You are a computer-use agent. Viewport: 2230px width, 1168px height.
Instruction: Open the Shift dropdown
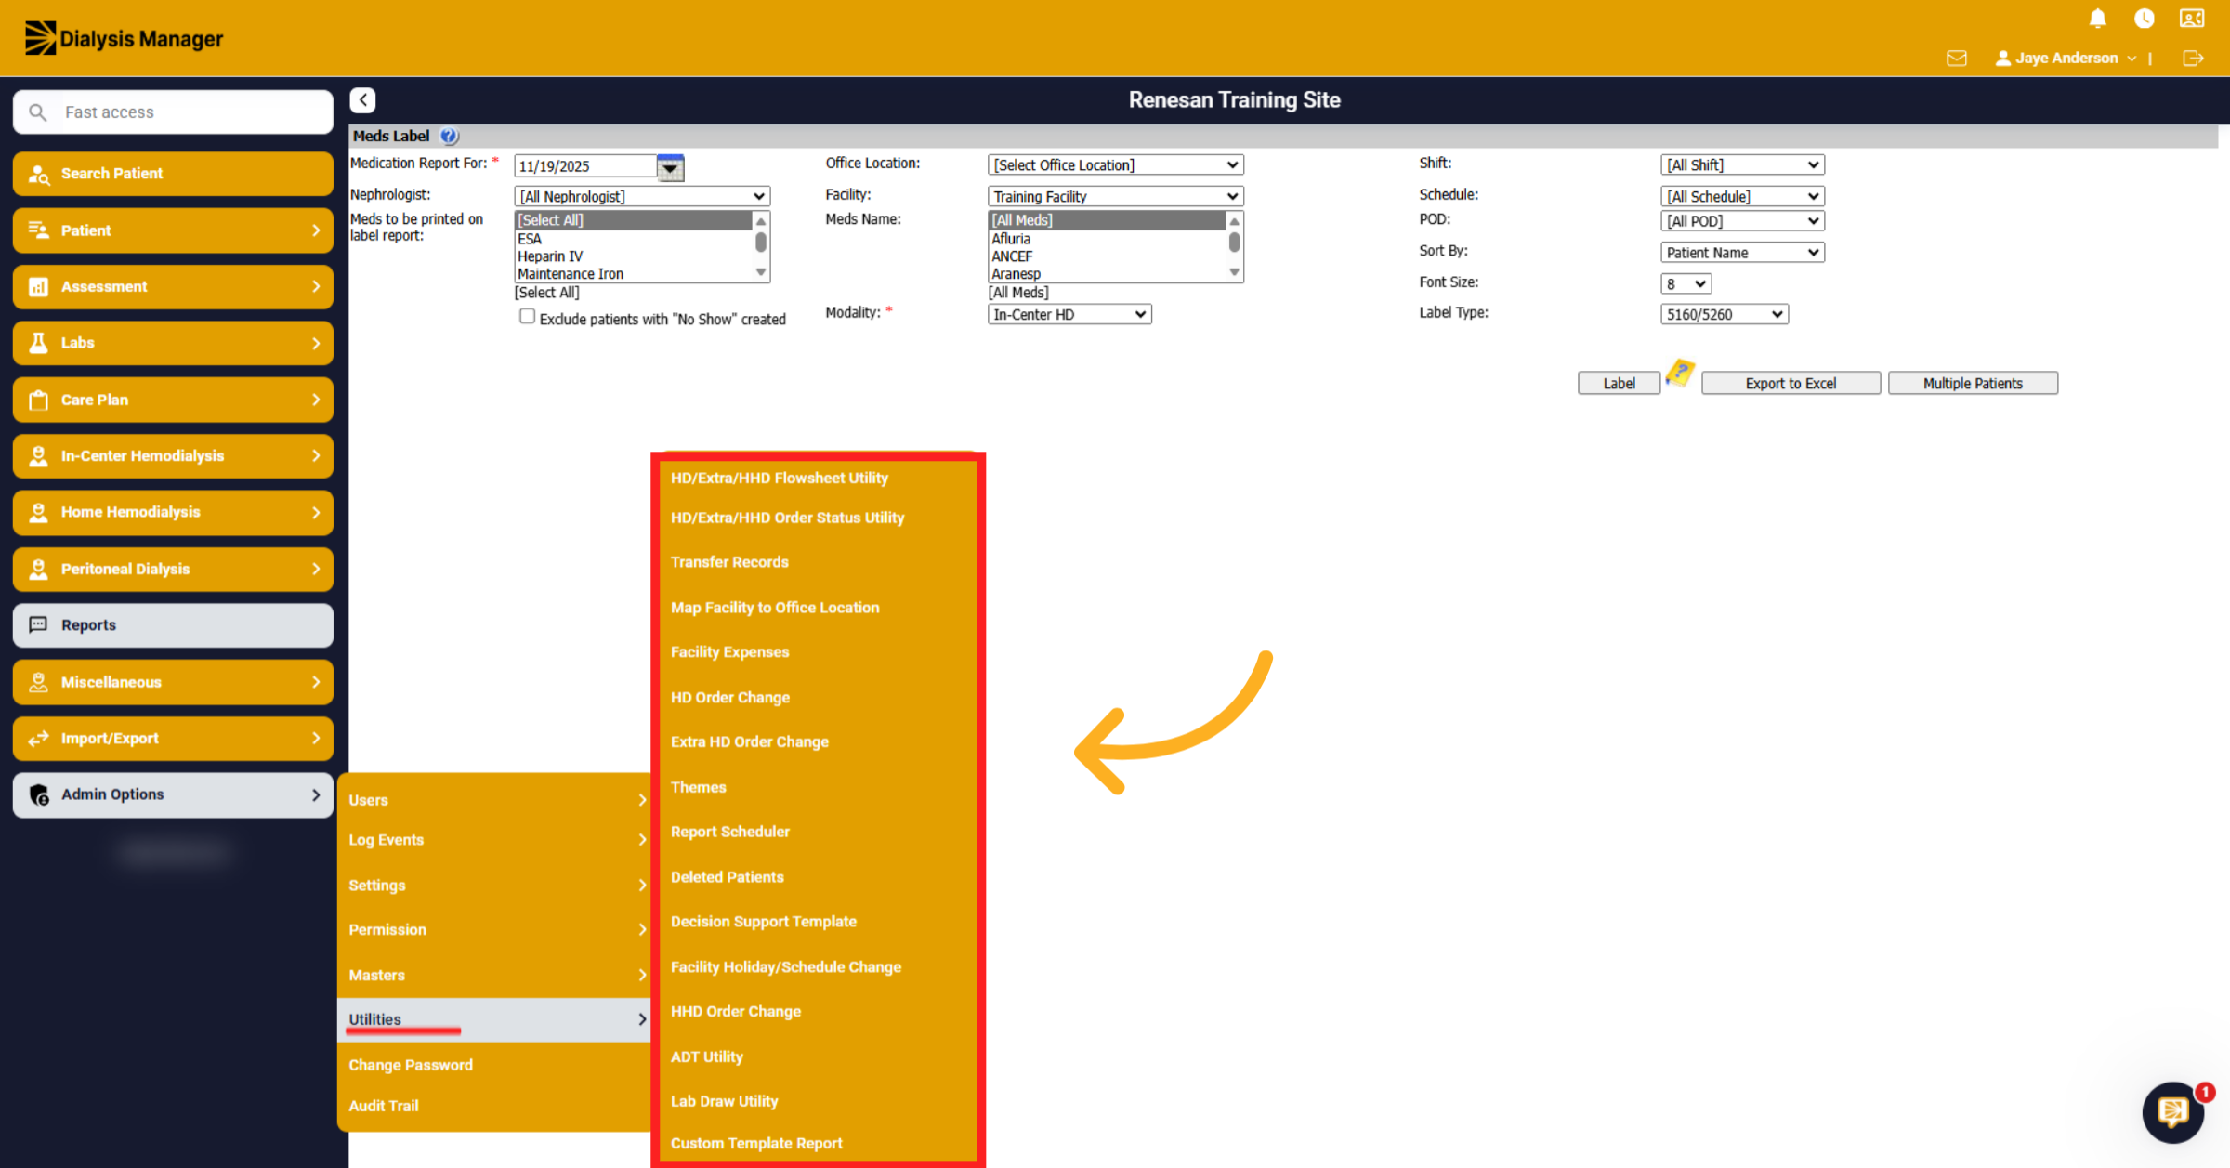point(1742,164)
